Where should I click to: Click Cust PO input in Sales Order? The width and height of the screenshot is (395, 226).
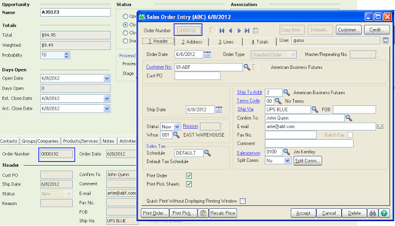tap(197, 76)
